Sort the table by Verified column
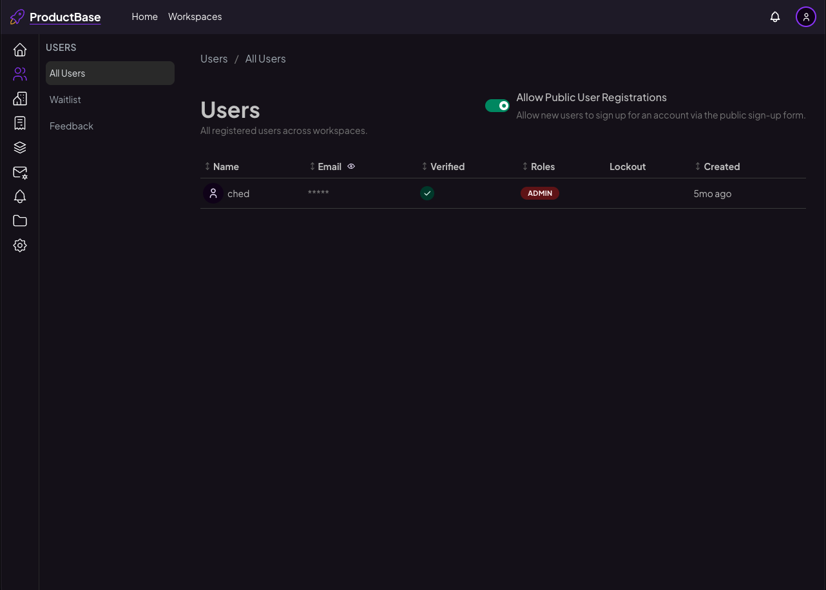Image resolution: width=826 pixels, height=590 pixels. (443, 166)
